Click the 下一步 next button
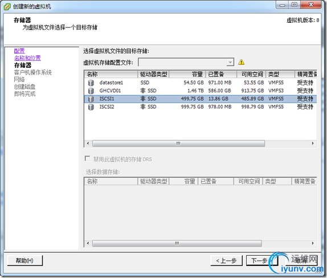 (x=262, y=260)
